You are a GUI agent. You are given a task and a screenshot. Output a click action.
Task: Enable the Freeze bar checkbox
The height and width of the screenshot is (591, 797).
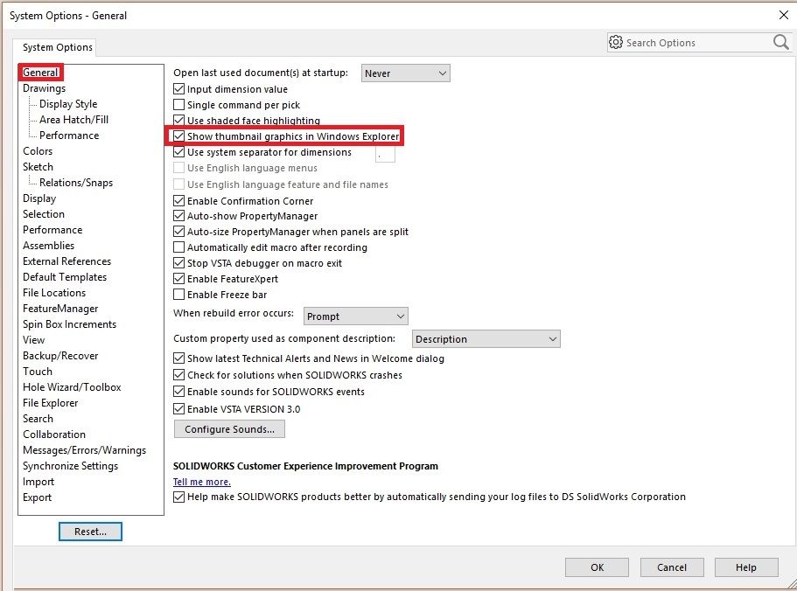(179, 295)
